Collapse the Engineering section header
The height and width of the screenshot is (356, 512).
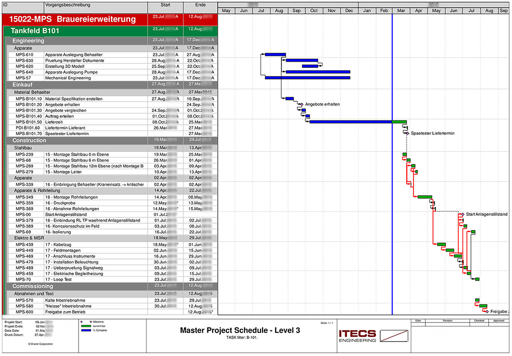(x=28, y=41)
